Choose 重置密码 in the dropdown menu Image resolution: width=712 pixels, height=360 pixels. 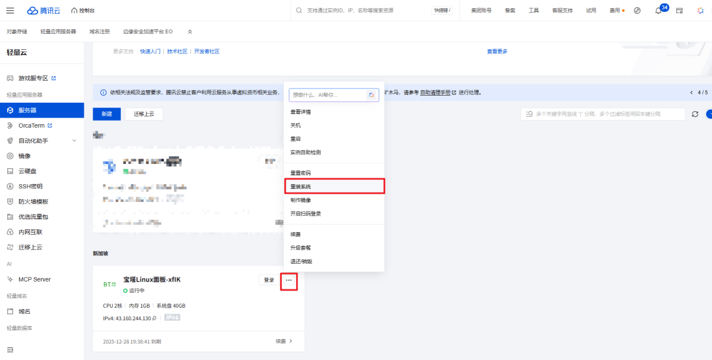click(300, 173)
